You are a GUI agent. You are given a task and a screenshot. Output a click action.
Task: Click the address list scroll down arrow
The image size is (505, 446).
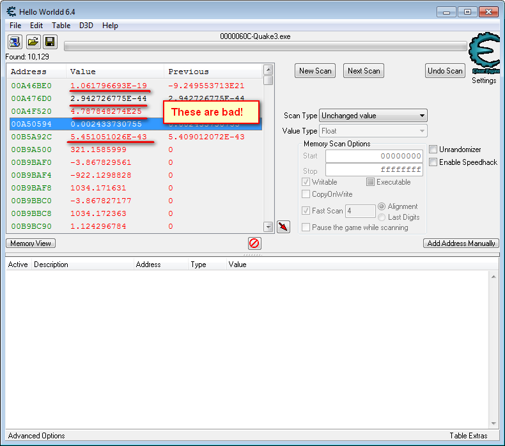(268, 227)
